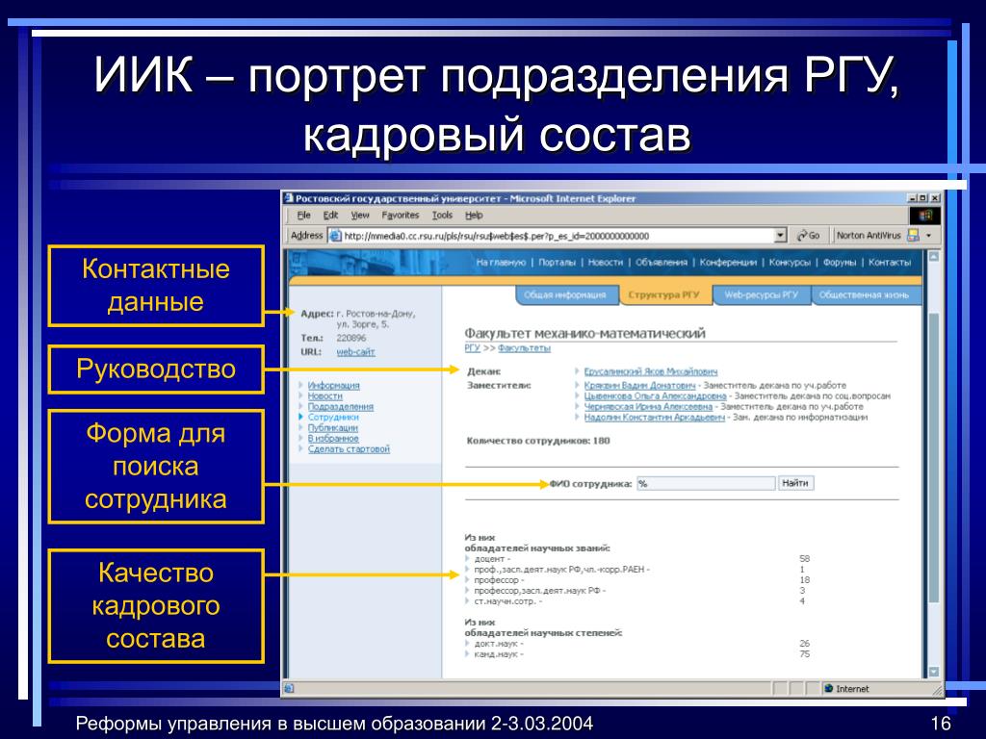Click 'Информация' sidebar link
The height and width of the screenshot is (739, 986).
(333, 385)
